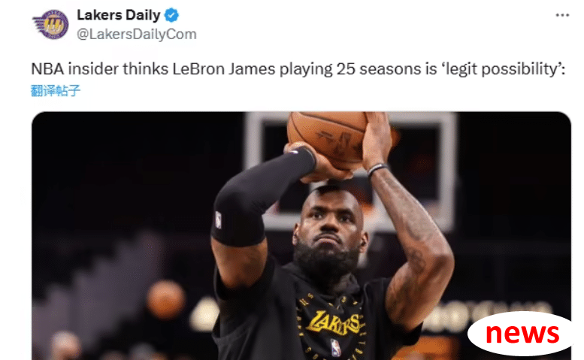Click the yellow Lakers logo on shirt
The height and width of the screenshot is (360, 584).
333,322
